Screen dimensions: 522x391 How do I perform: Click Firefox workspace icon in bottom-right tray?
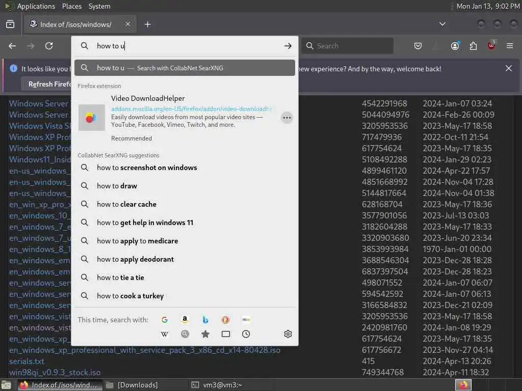pyautogui.click(x=463, y=385)
